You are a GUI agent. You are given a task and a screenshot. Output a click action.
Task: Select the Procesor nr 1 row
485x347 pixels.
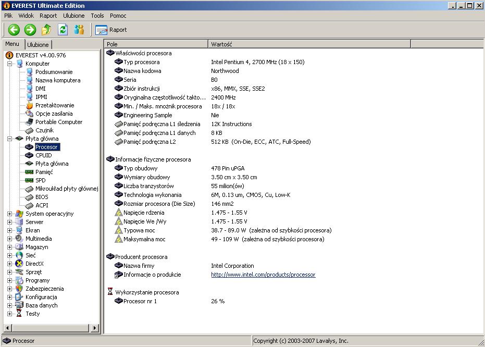click(x=169, y=301)
